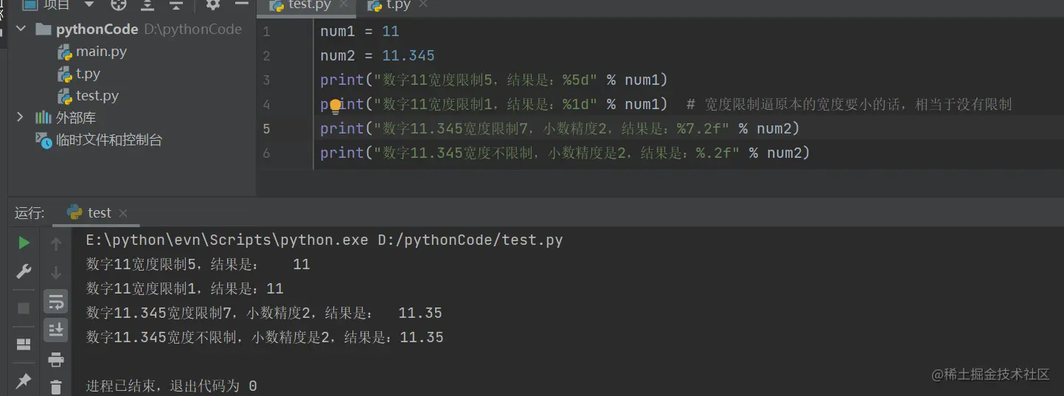Open project panel settings gear
The width and height of the screenshot is (1064, 396).
(x=213, y=4)
